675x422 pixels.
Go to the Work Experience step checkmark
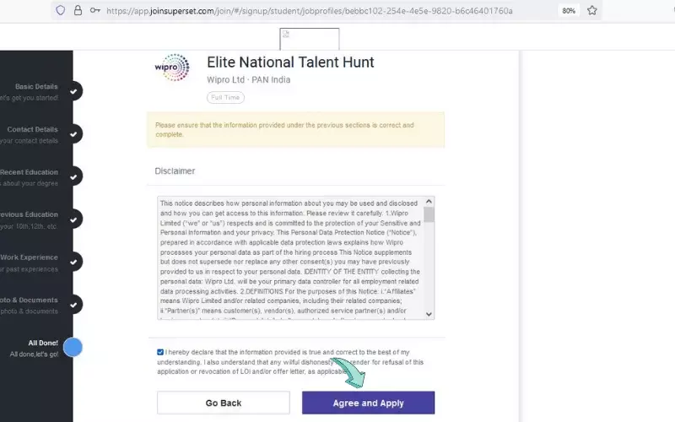tap(73, 262)
